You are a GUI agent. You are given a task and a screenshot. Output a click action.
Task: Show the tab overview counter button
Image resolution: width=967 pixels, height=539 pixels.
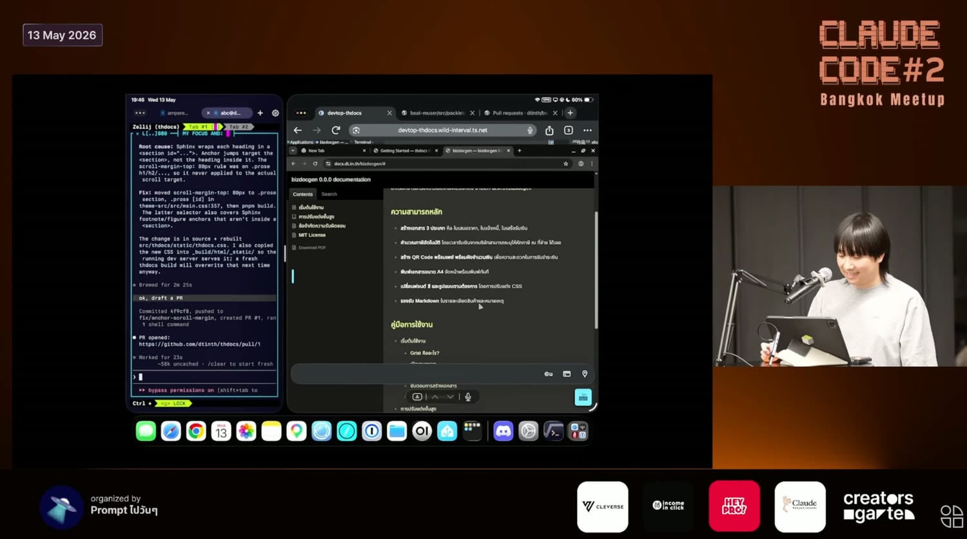569,130
